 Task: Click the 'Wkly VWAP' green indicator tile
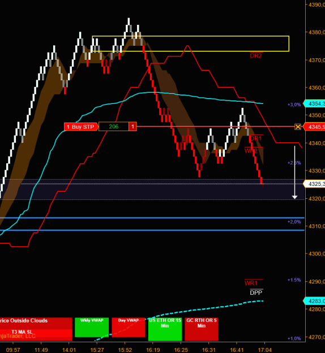[92, 328]
